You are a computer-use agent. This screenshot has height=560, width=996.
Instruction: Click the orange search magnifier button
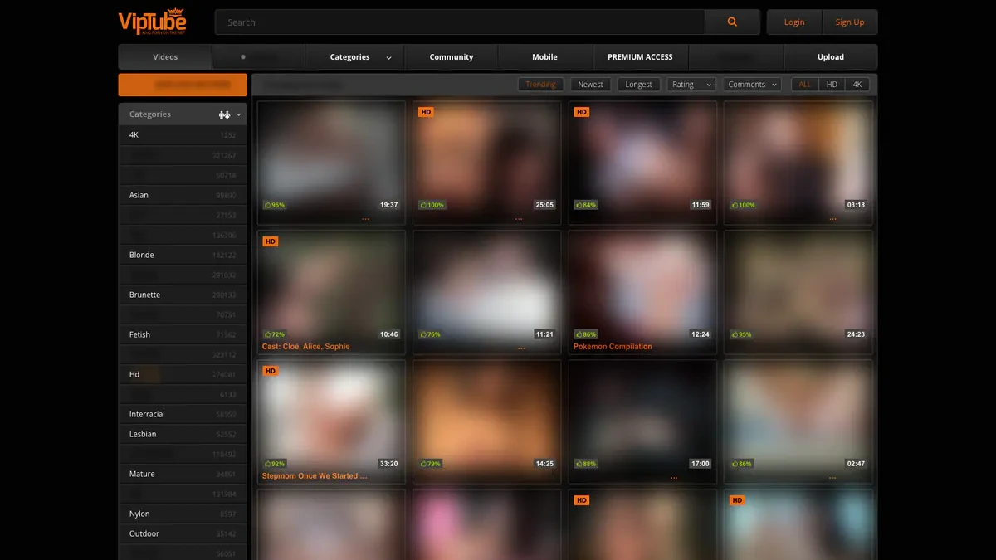click(732, 22)
